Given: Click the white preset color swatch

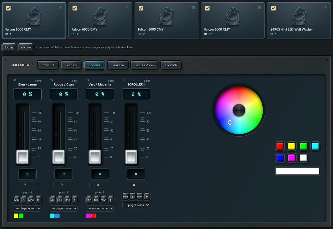Looking at the screenshot, I should click(x=304, y=158).
